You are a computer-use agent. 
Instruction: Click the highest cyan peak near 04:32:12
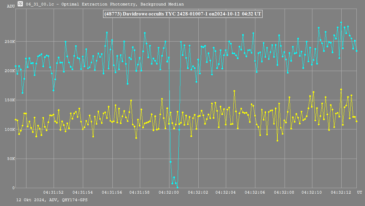point(341,23)
